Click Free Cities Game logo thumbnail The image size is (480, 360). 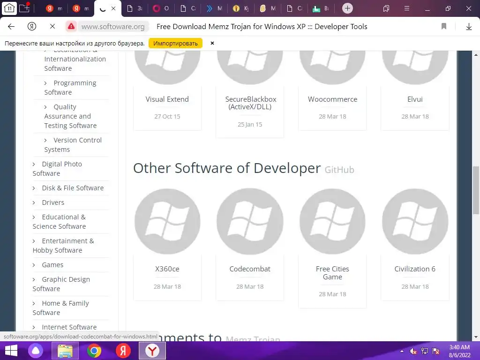coord(332,222)
